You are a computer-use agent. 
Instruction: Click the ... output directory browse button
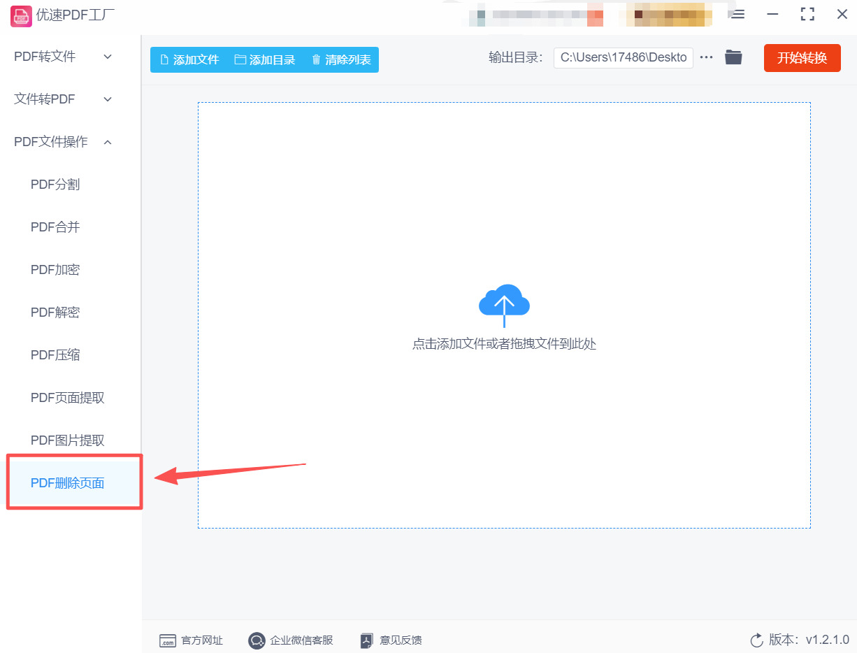coord(707,58)
